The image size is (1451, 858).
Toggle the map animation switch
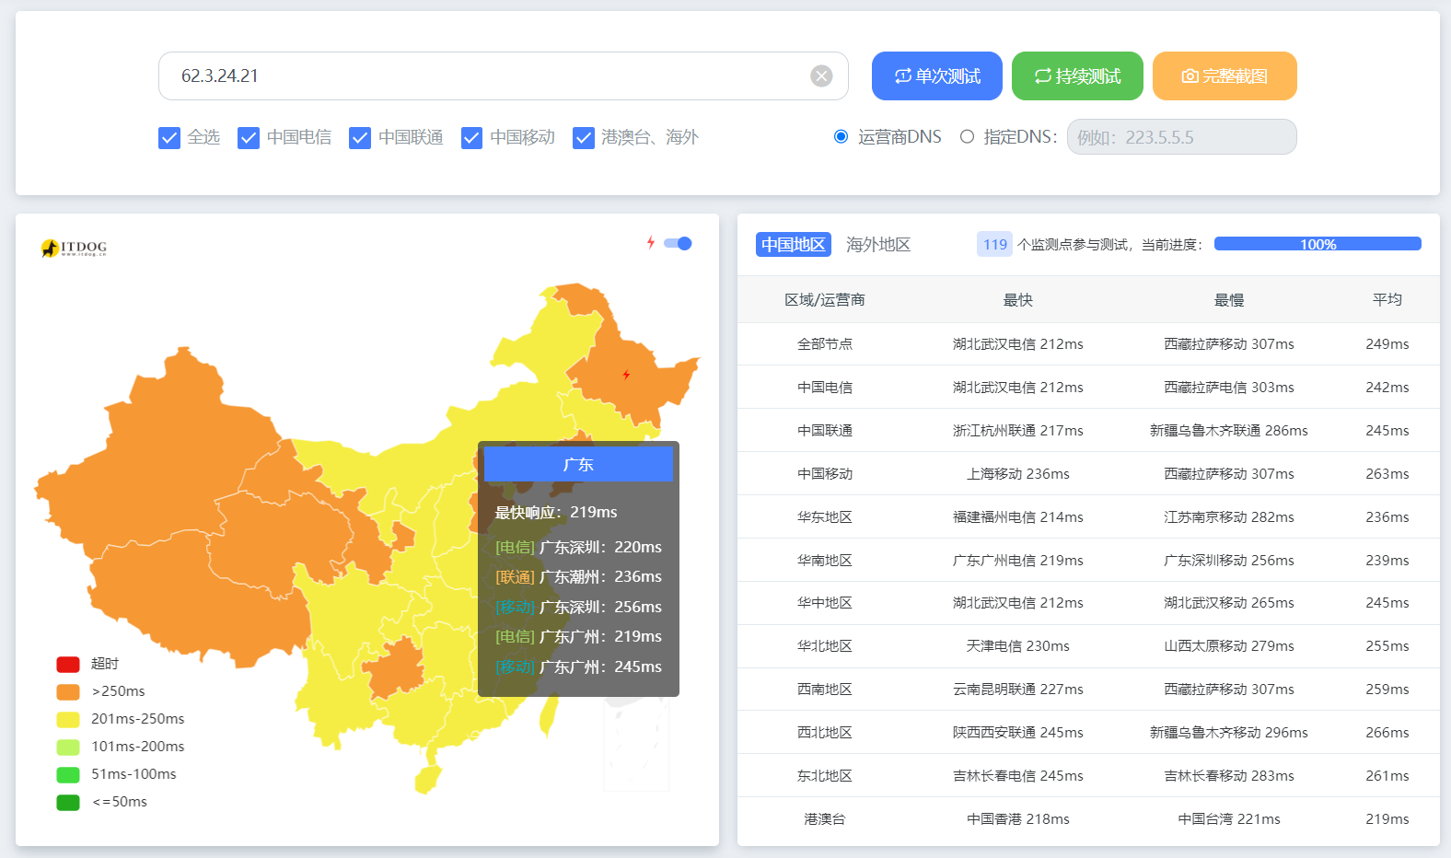pyautogui.click(x=679, y=244)
